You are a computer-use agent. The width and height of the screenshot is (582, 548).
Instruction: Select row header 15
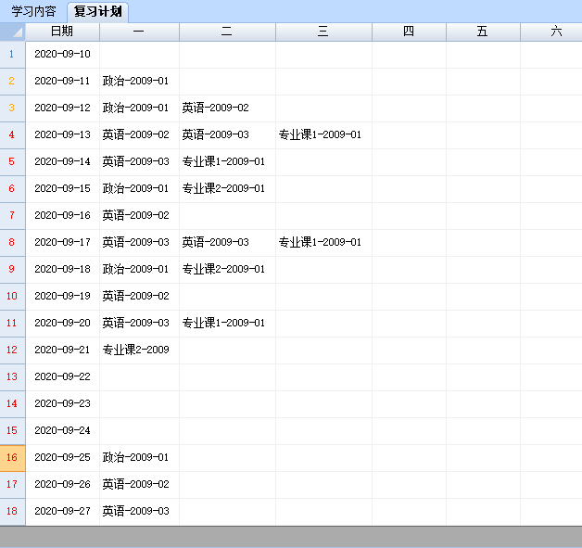[x=13, y=431]
